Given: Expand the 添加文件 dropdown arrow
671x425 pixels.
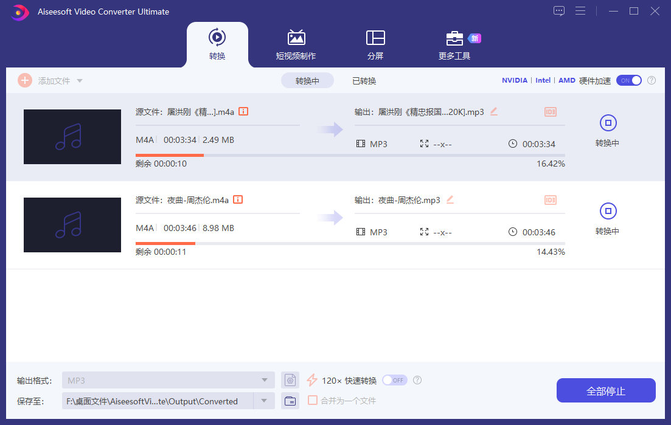Looking at the screenshot, I should click(80, 81).
